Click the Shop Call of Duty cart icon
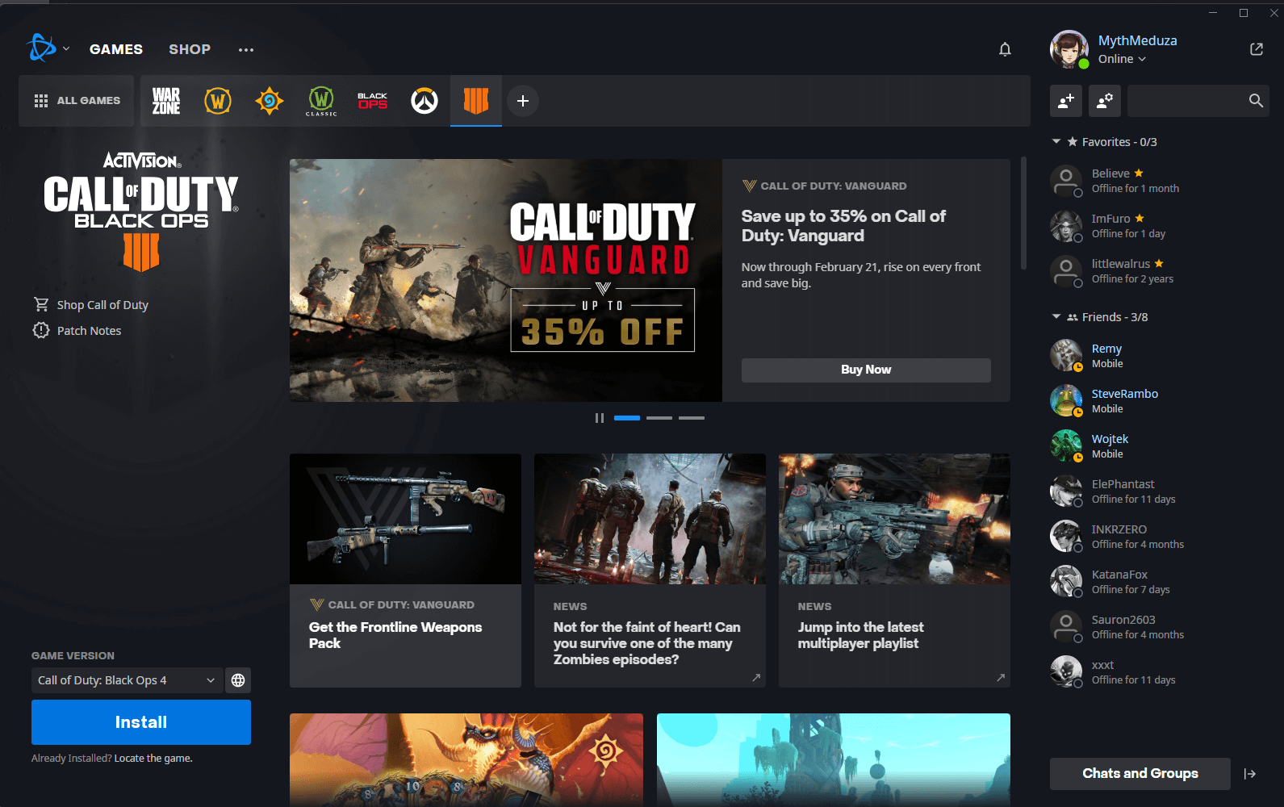This screenshot has height=807, width=1284. 41,304
